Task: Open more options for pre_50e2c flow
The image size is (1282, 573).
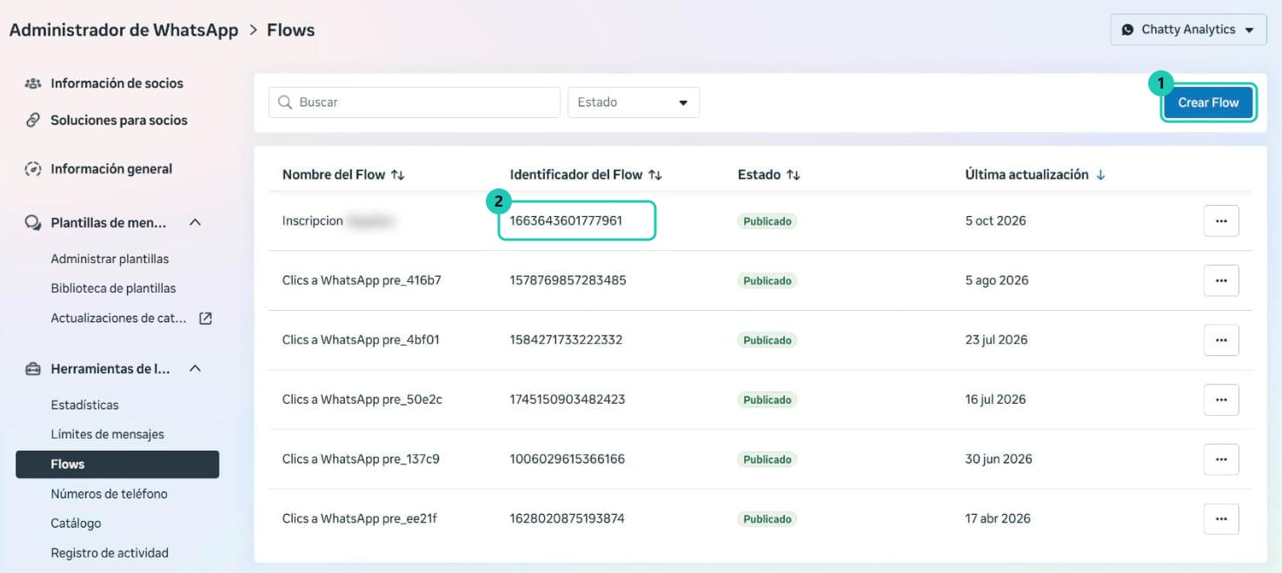Action: (x=1221, y=399)
